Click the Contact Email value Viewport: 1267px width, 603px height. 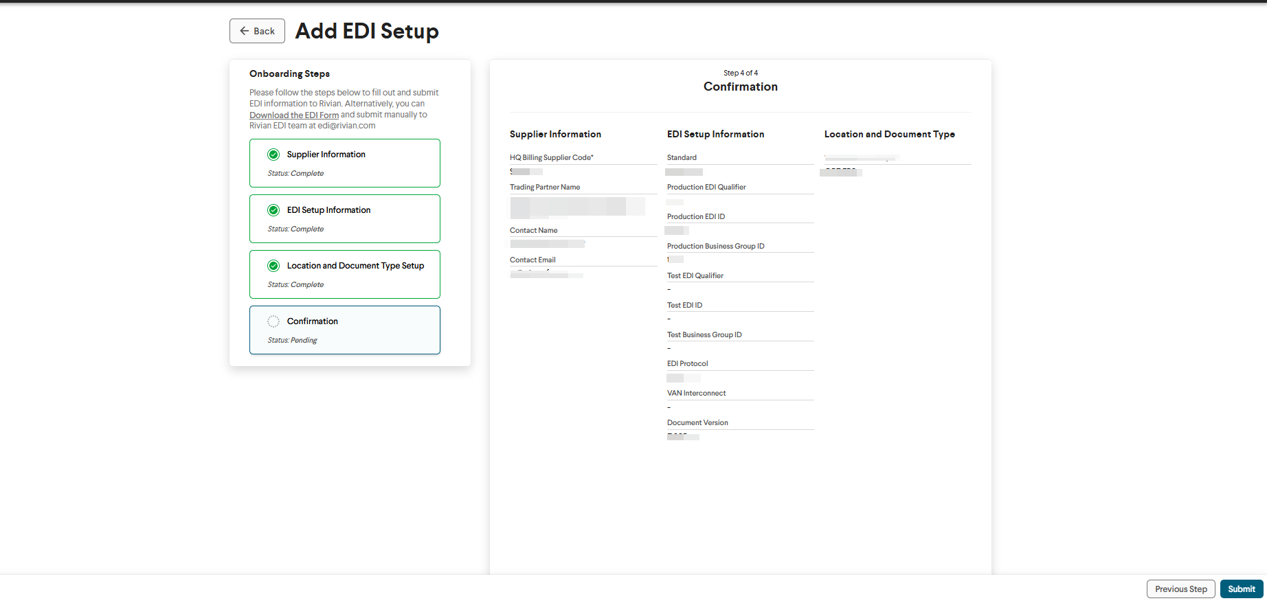coord(547,275)
